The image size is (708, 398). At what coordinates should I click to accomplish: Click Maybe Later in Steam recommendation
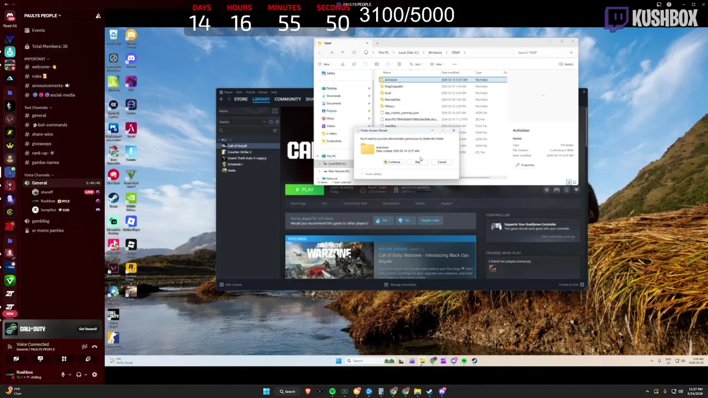[x=430, y=221]
